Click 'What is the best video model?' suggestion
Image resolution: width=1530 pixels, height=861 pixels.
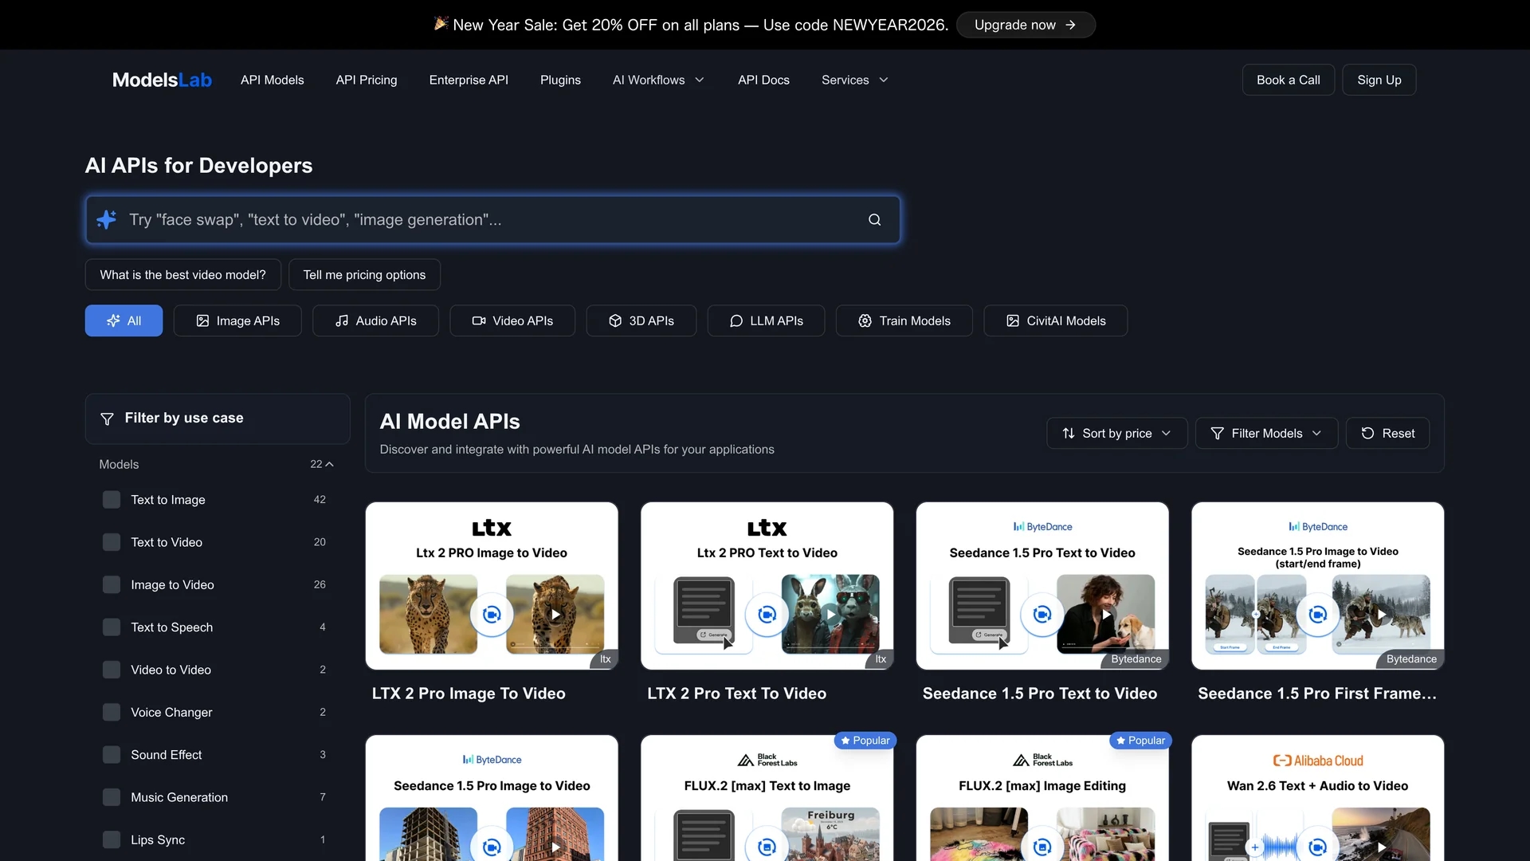pos(182,275)
